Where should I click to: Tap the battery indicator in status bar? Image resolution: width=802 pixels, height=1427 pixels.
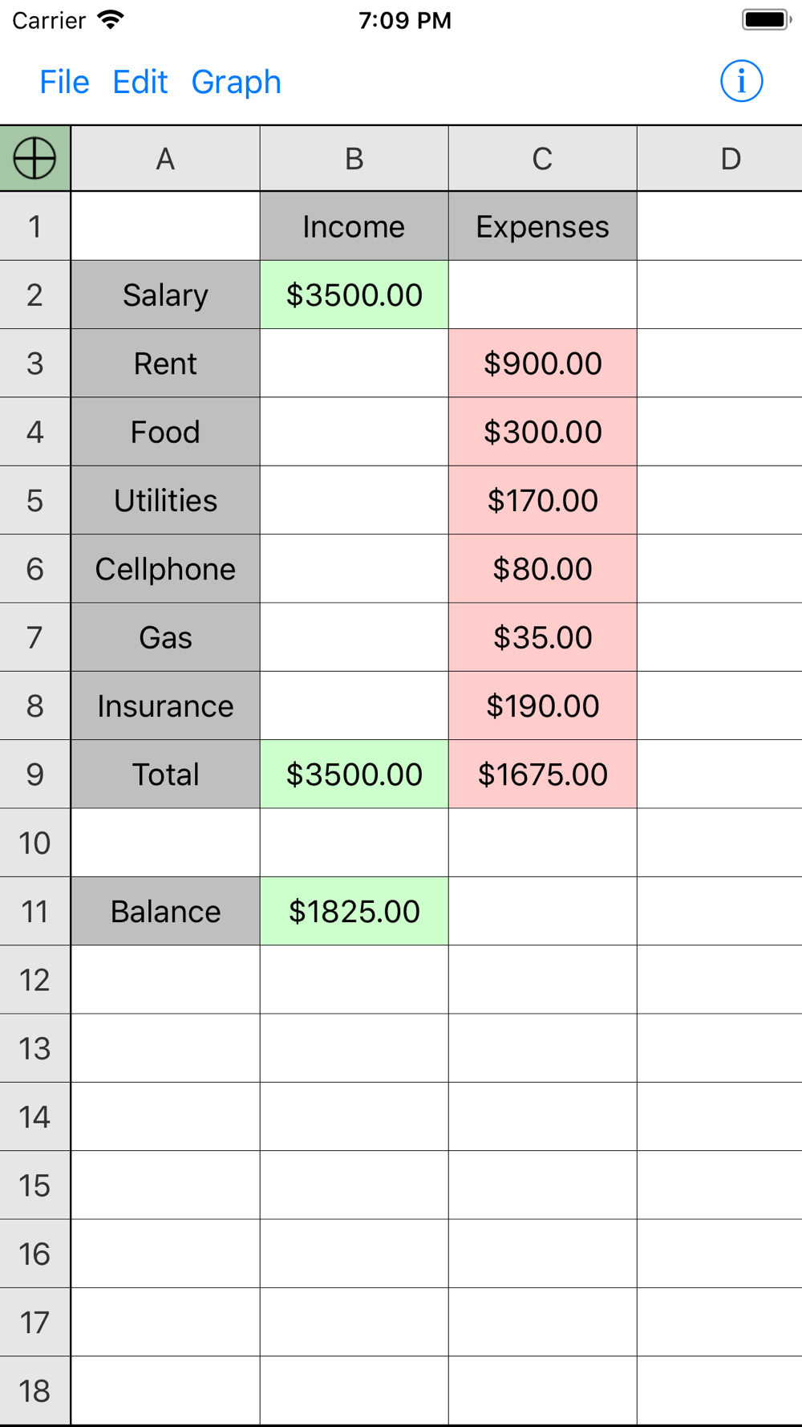click(765, 20)
